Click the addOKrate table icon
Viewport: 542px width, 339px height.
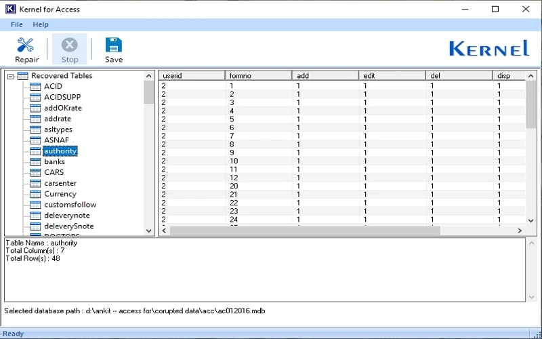(x=35, y=108)
